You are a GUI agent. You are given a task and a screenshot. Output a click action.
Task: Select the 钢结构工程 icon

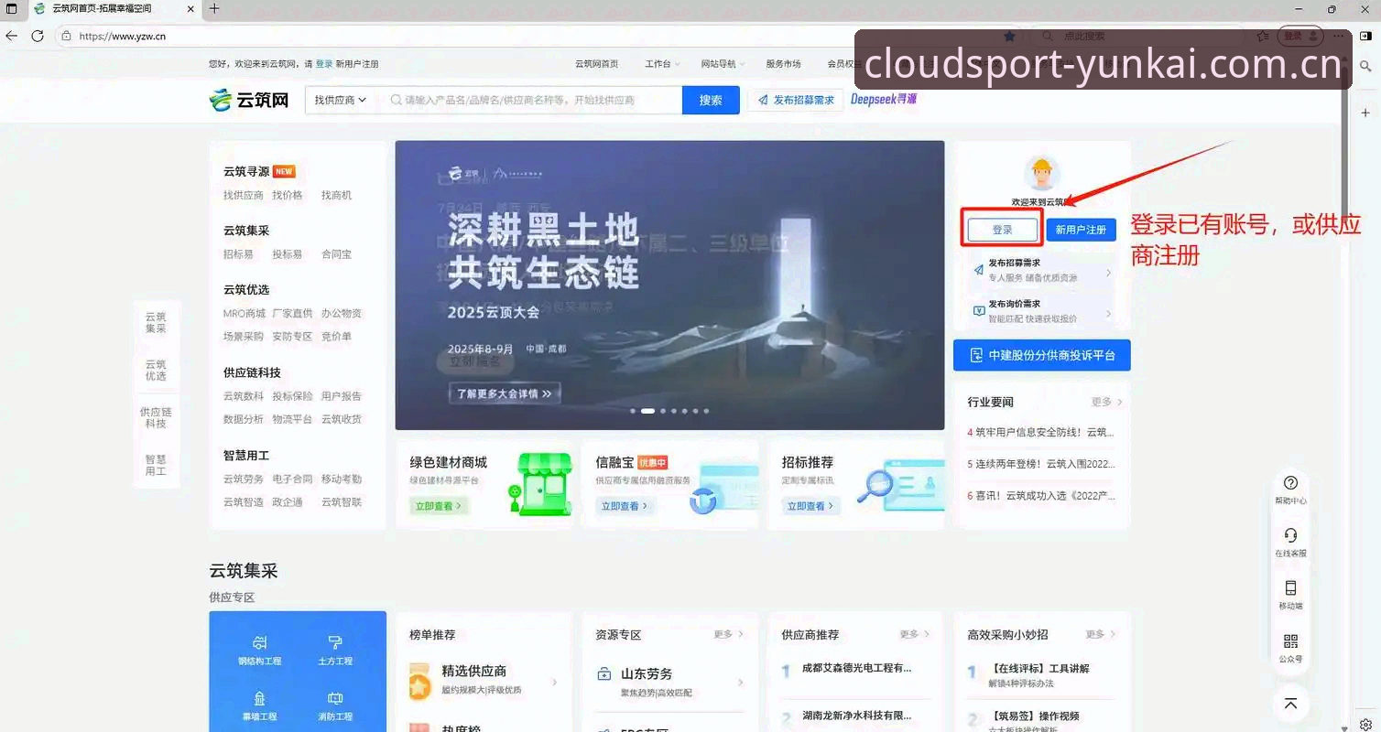[260, 642]
